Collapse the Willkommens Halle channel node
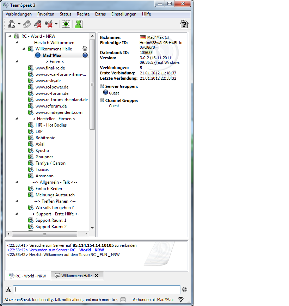 24,49
